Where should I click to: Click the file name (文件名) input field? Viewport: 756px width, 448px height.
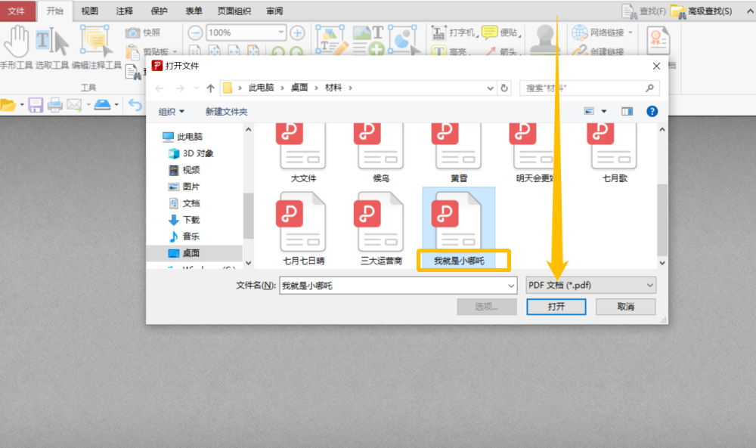(x=398, y=286)
